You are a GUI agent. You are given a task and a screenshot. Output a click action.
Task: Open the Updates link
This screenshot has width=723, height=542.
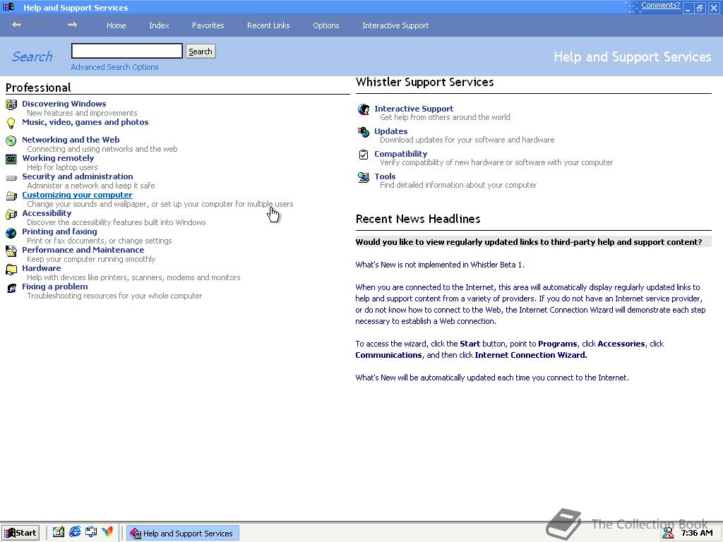(x=391, y=131)
